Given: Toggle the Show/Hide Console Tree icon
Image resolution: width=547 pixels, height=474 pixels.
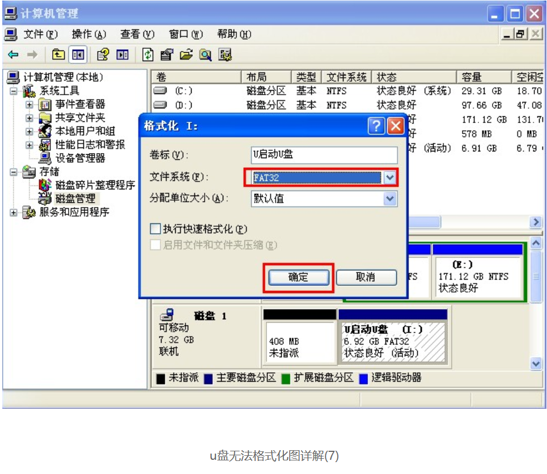Looking at the screenshot, I should pyautogui.click(x=77, y=55).
